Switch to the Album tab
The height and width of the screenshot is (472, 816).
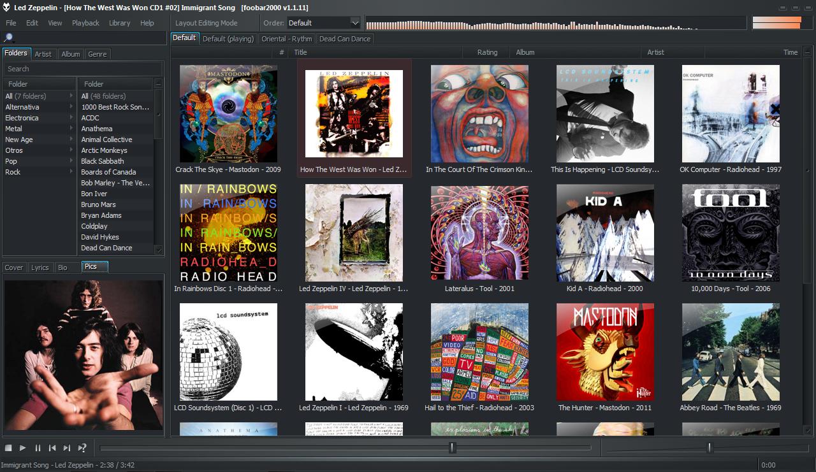71,54
